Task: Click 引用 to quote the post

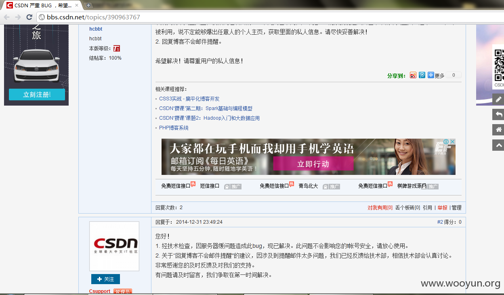Action: [427, 208]
